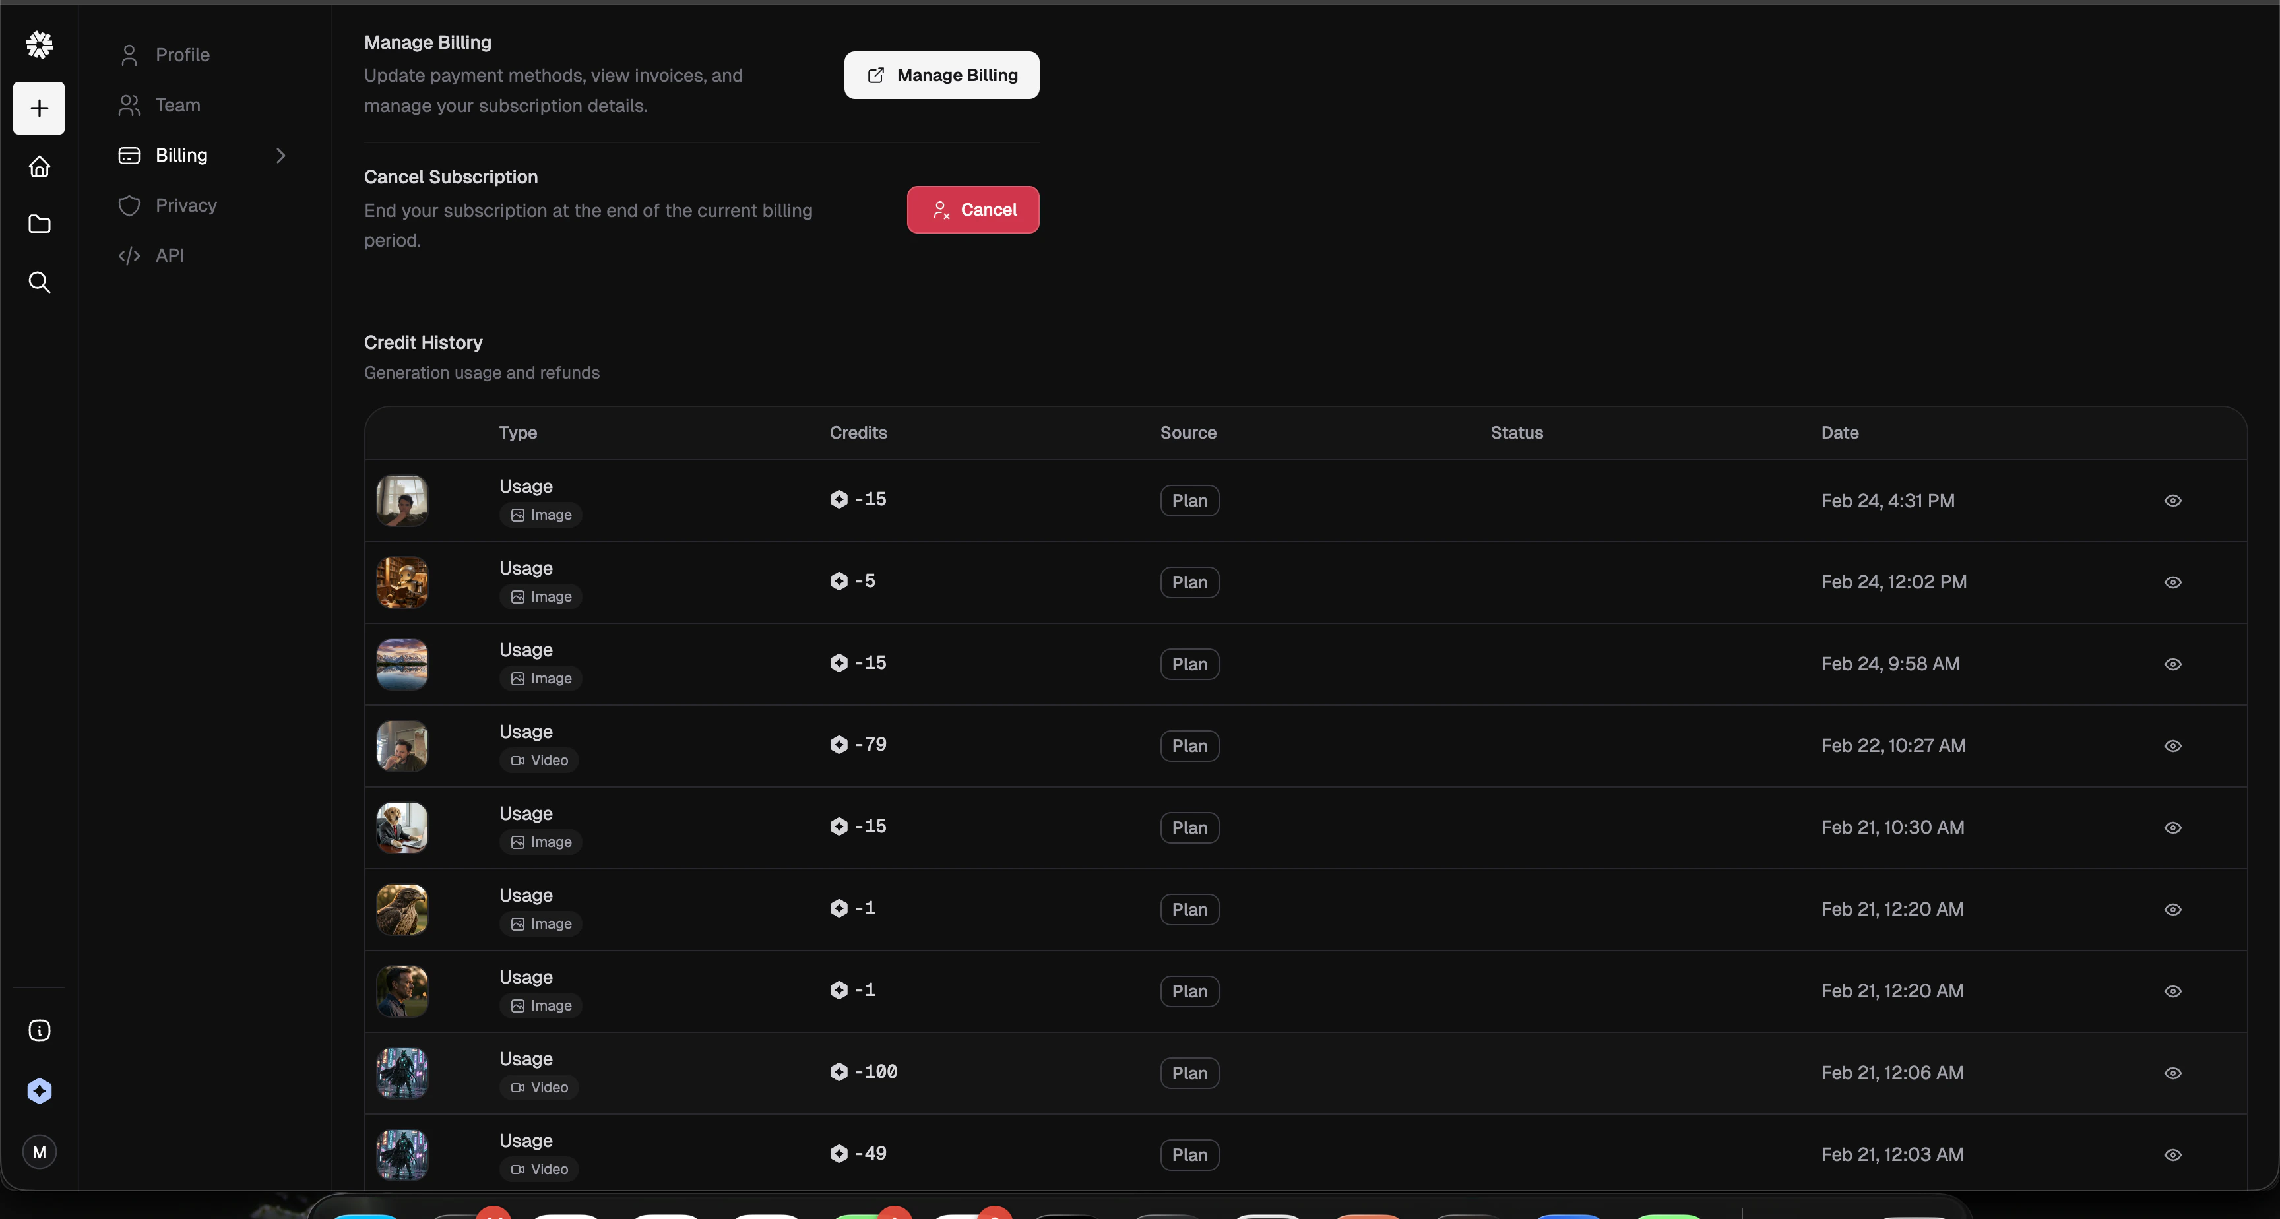
Task: Click the app logo at top left
Action: tap(39, 44)
